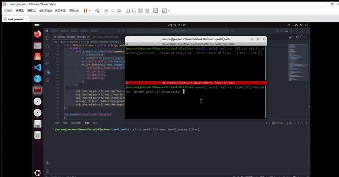Click the date and time in top bar
The width and height of the screenshot is (339, 177).
point(177,25)
